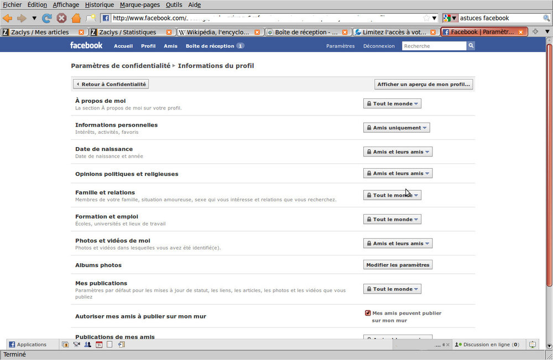The height and width of the screenshot is (360, 553).
Task: Click the browser Reload button
Action: tap(47, 18)
